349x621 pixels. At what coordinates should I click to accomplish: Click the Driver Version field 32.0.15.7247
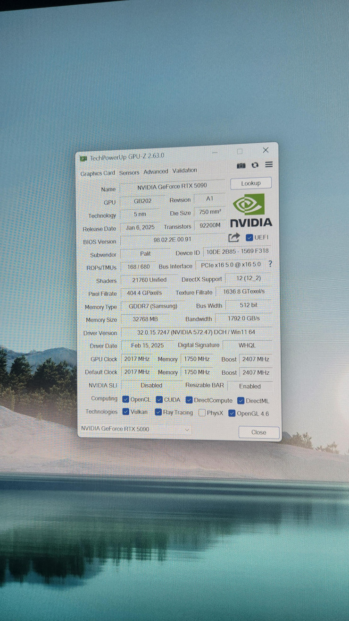coord(197,332)
